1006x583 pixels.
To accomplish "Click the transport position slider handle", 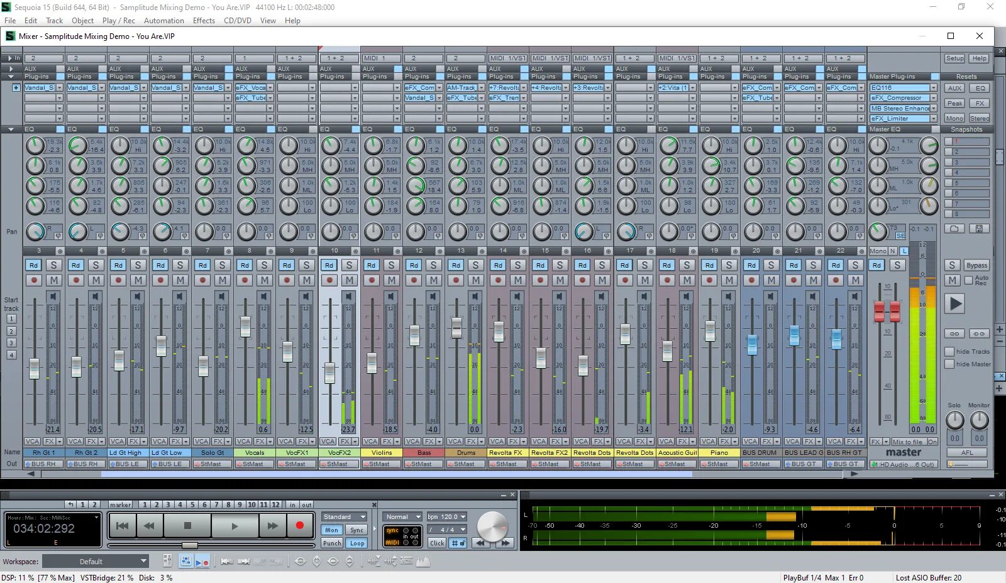I will (189, 545).
